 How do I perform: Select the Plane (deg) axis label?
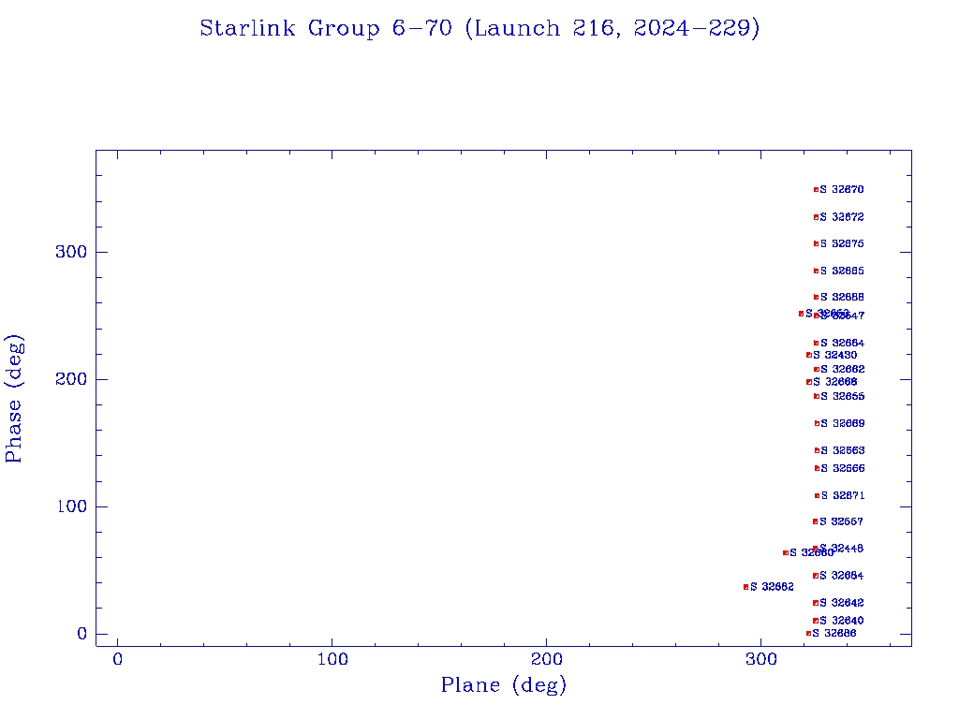[x=504, y=686]
